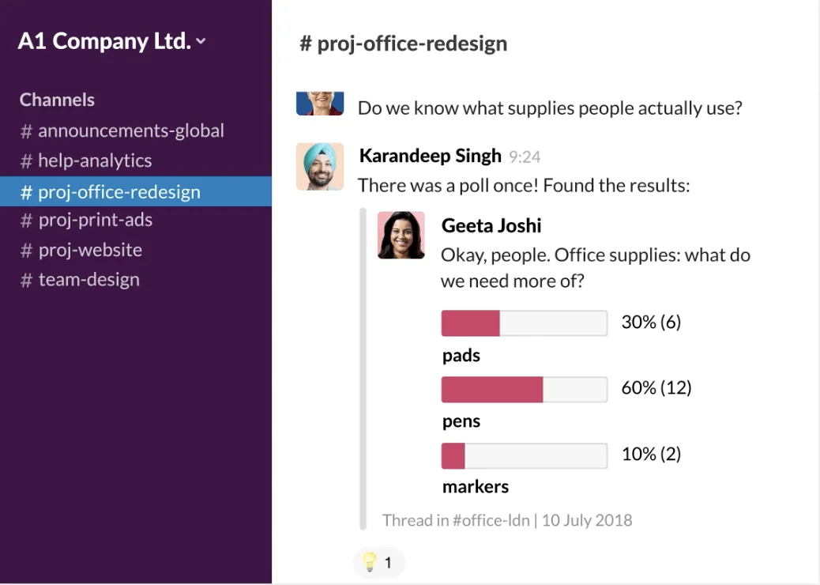Click the # proj-office-redesign channel header title
The width and height of the screenshot is (820, 585).
click(403, 43)
